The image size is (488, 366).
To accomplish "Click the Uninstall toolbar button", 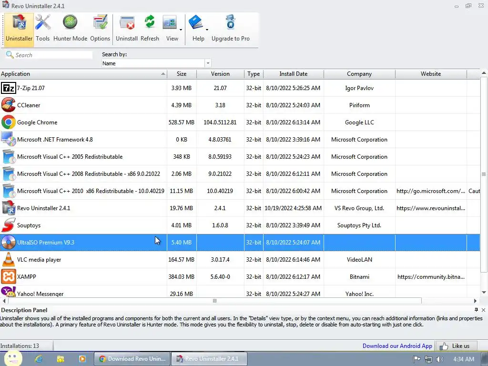I will [127, 29].
